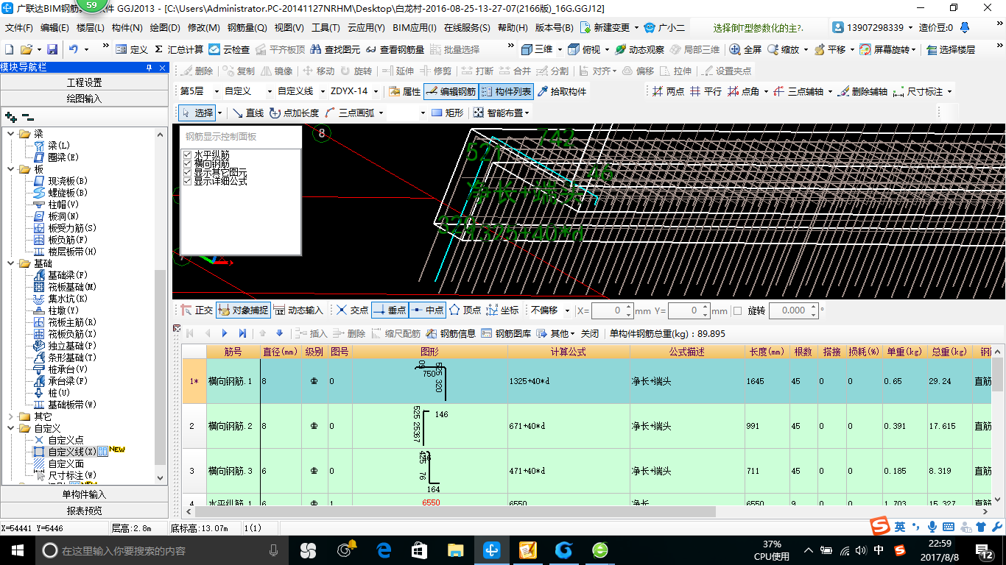Screen dimensions: 1006x565
Task: Toggle 垂点 (Perpendicular) snap
Action: coord(390,310)
